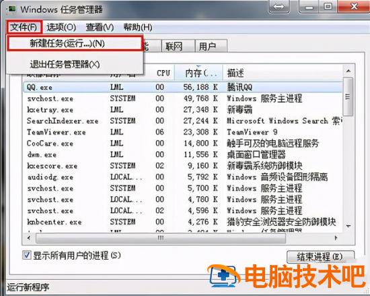This screenshot has height=296, width=370.
Task: Click the horizontal scrollbar right arrow
Action: pyautogui.click(x=336, y=238)
